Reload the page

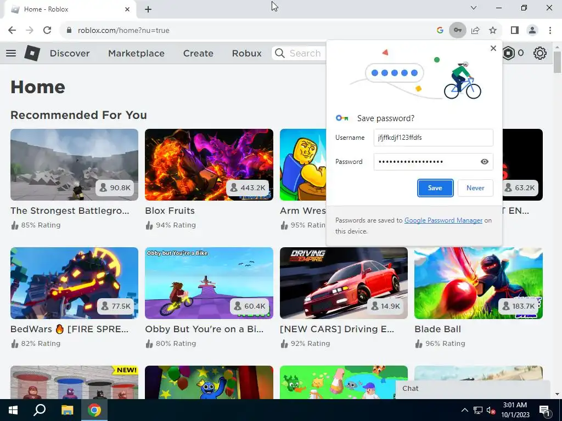(47, 31)
